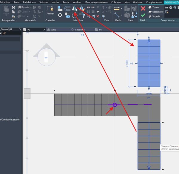Open the Anotar ribbon tab
179x174 pixels.
click(66, 2)
